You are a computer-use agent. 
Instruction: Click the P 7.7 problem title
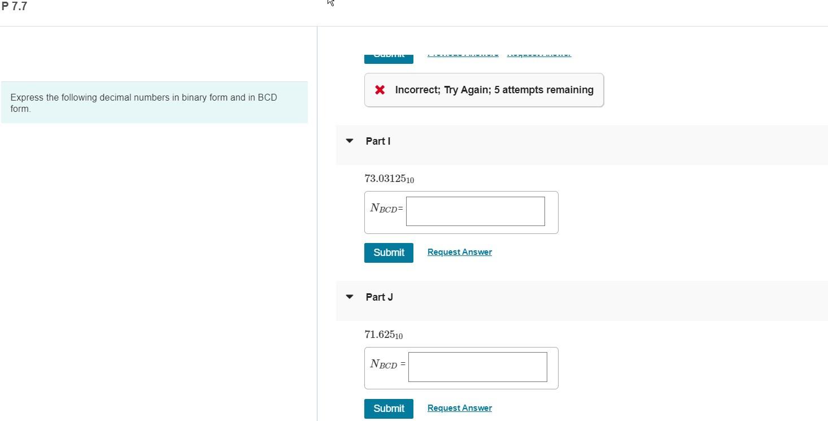tap(14, 6)
